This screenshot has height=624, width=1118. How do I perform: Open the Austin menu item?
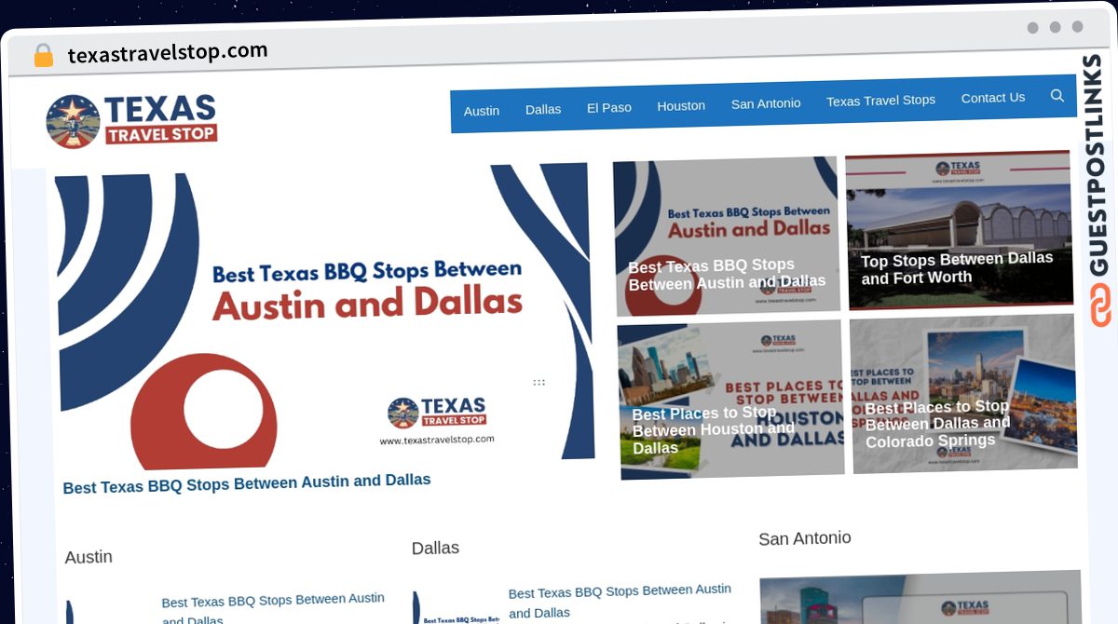[482, 111]
